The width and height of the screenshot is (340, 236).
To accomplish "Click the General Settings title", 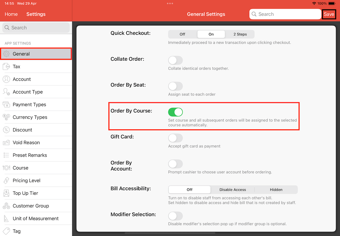I will click(x=206, y=14).
